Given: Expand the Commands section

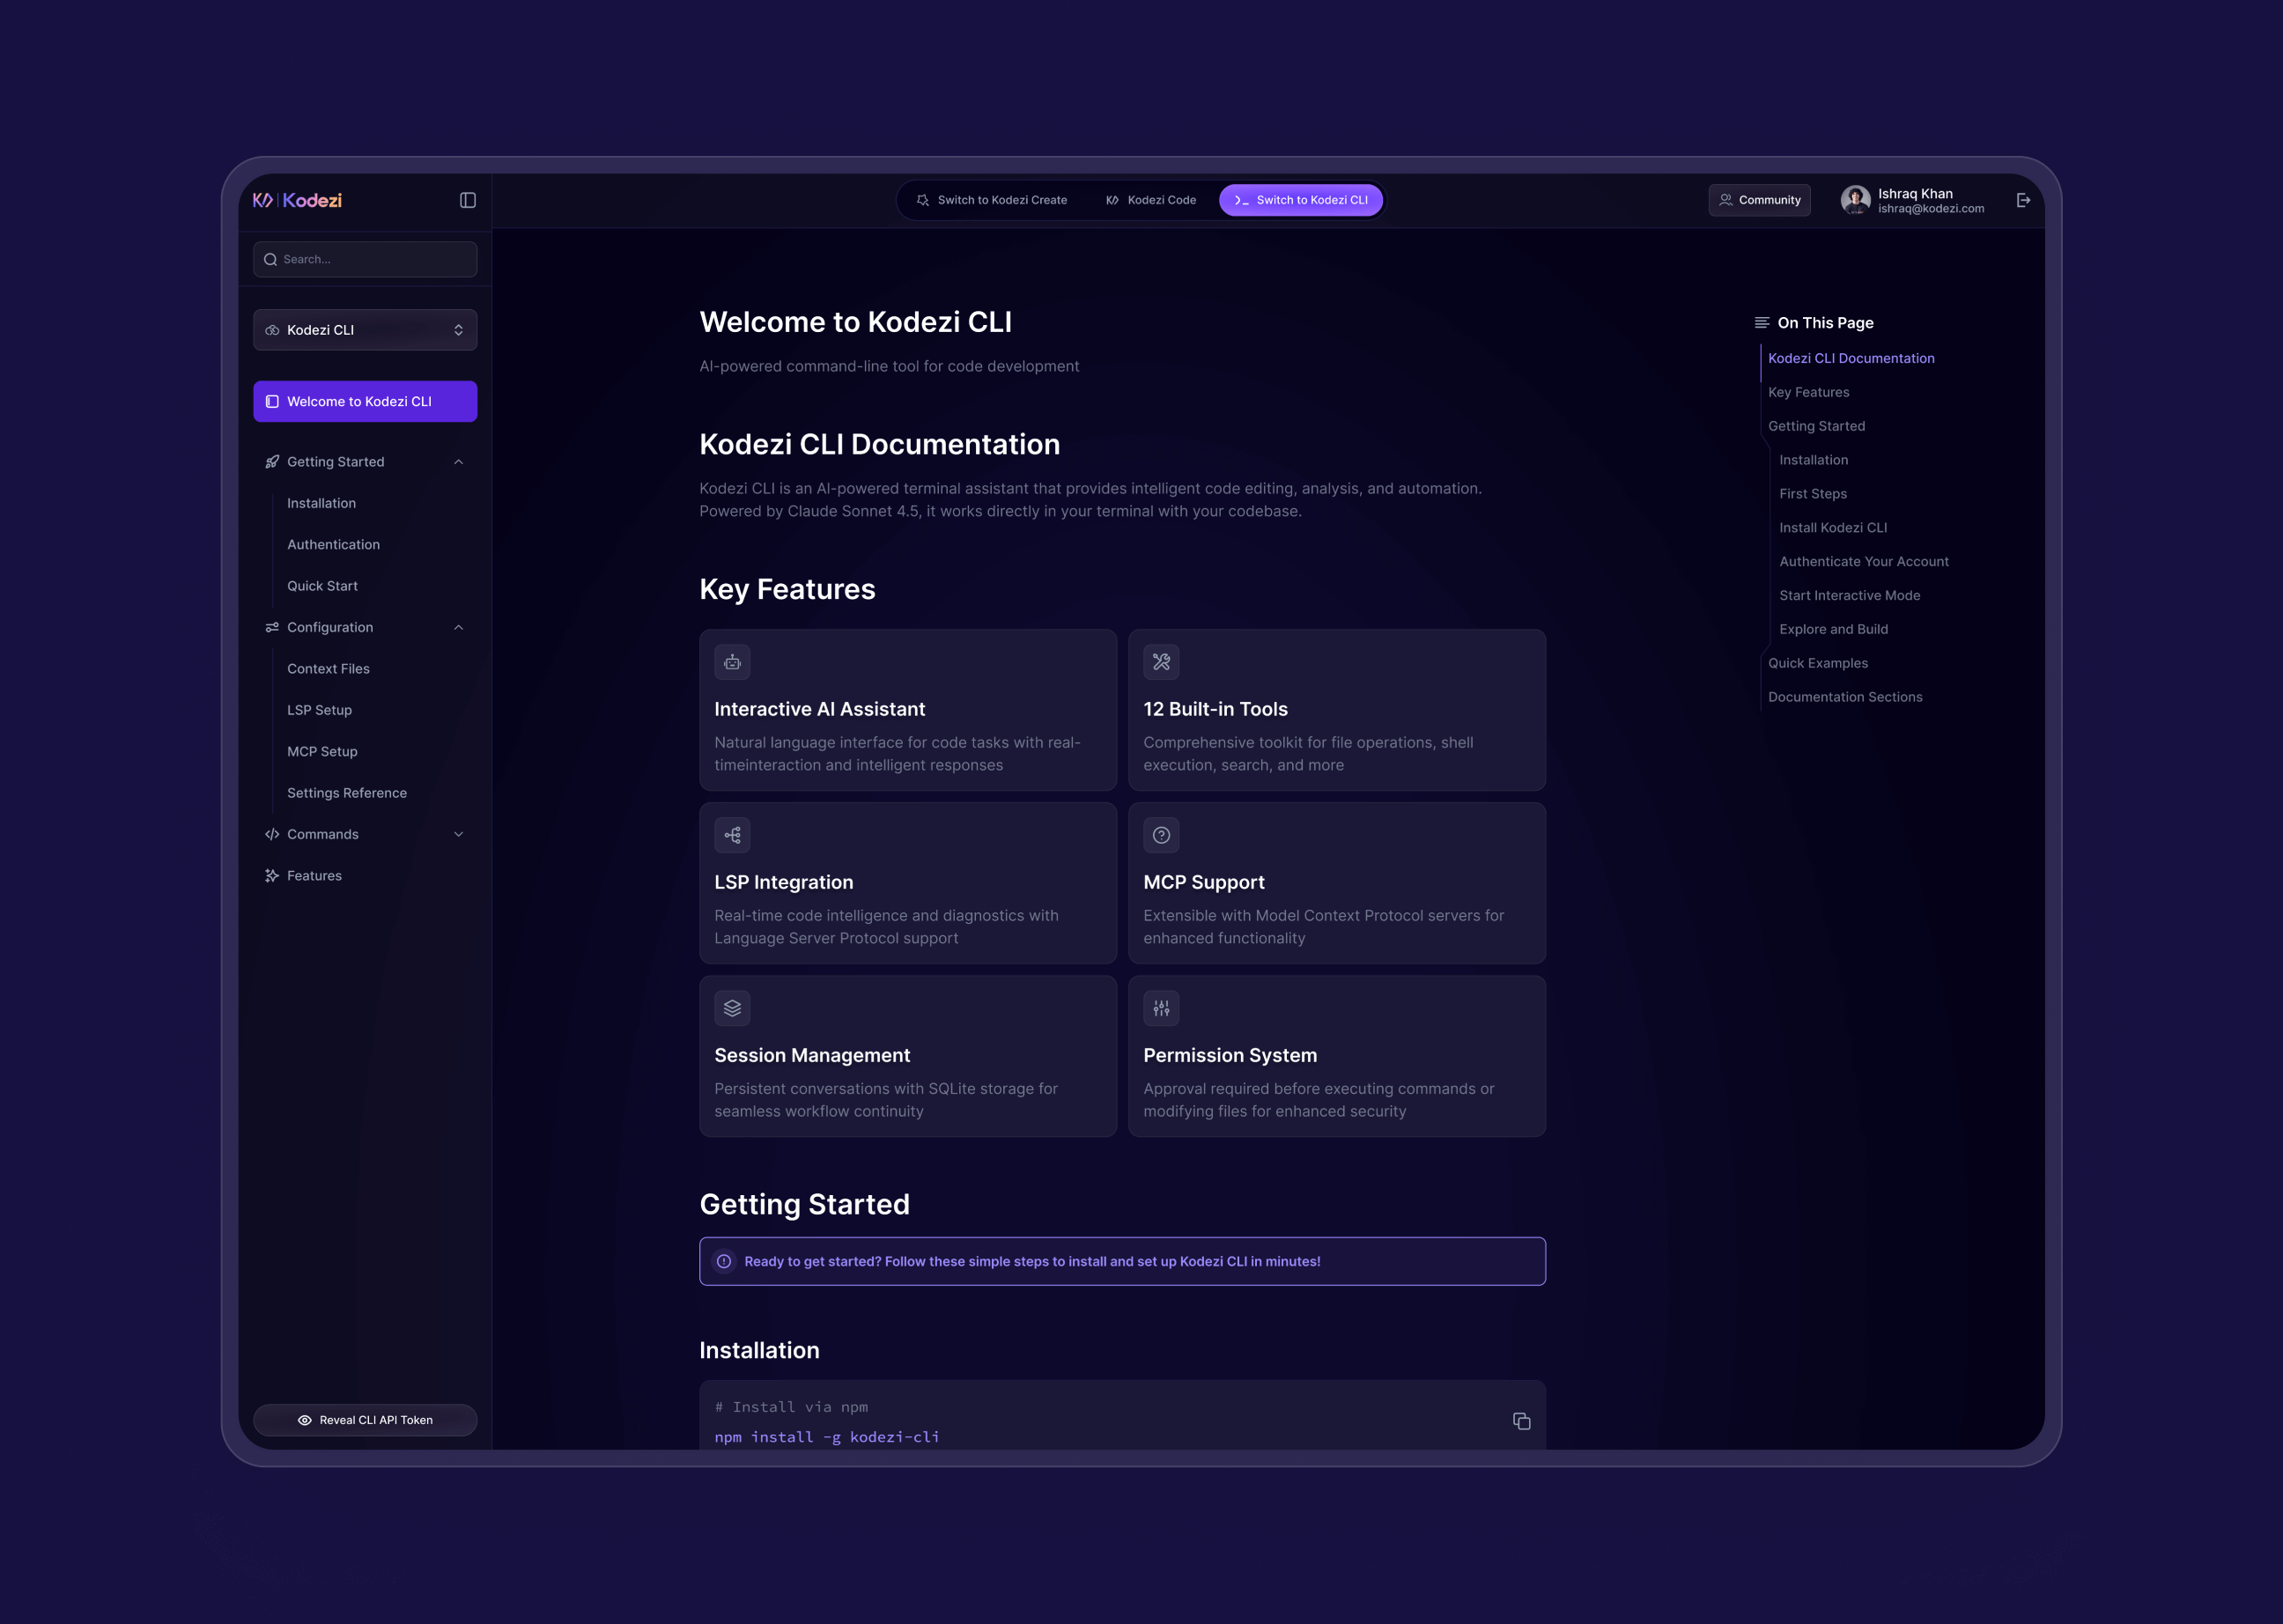Looking at the screenshot, I should [459, 833].
